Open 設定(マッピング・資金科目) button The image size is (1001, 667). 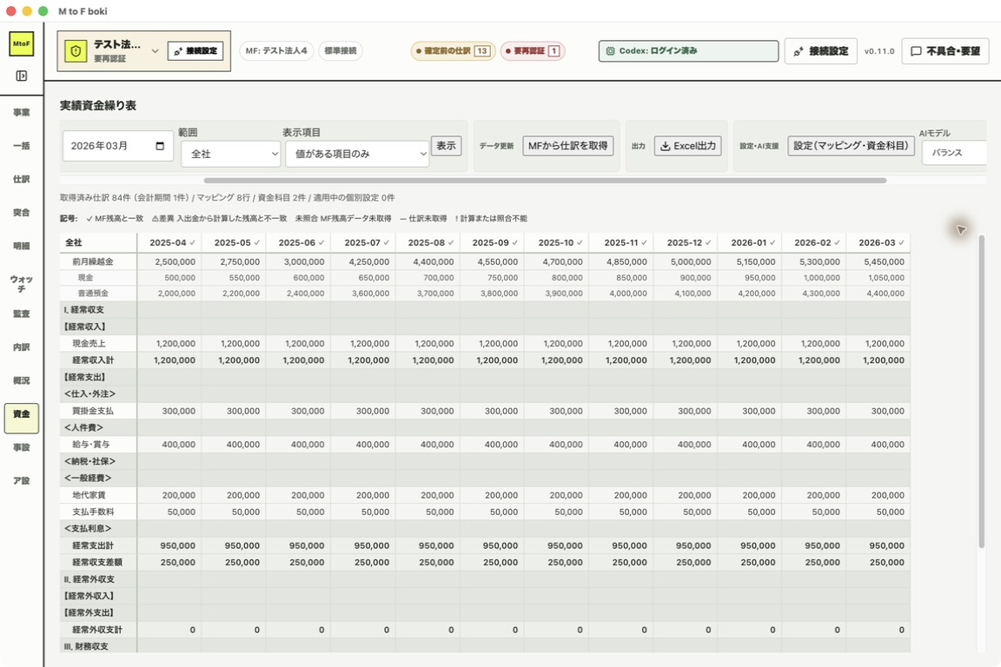[851, 146]
